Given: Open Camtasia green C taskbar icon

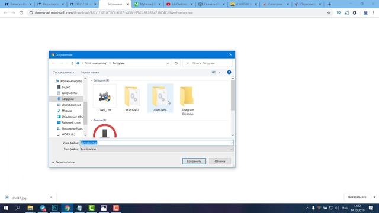Looking at the screenshot, I should tap(91, 208).
